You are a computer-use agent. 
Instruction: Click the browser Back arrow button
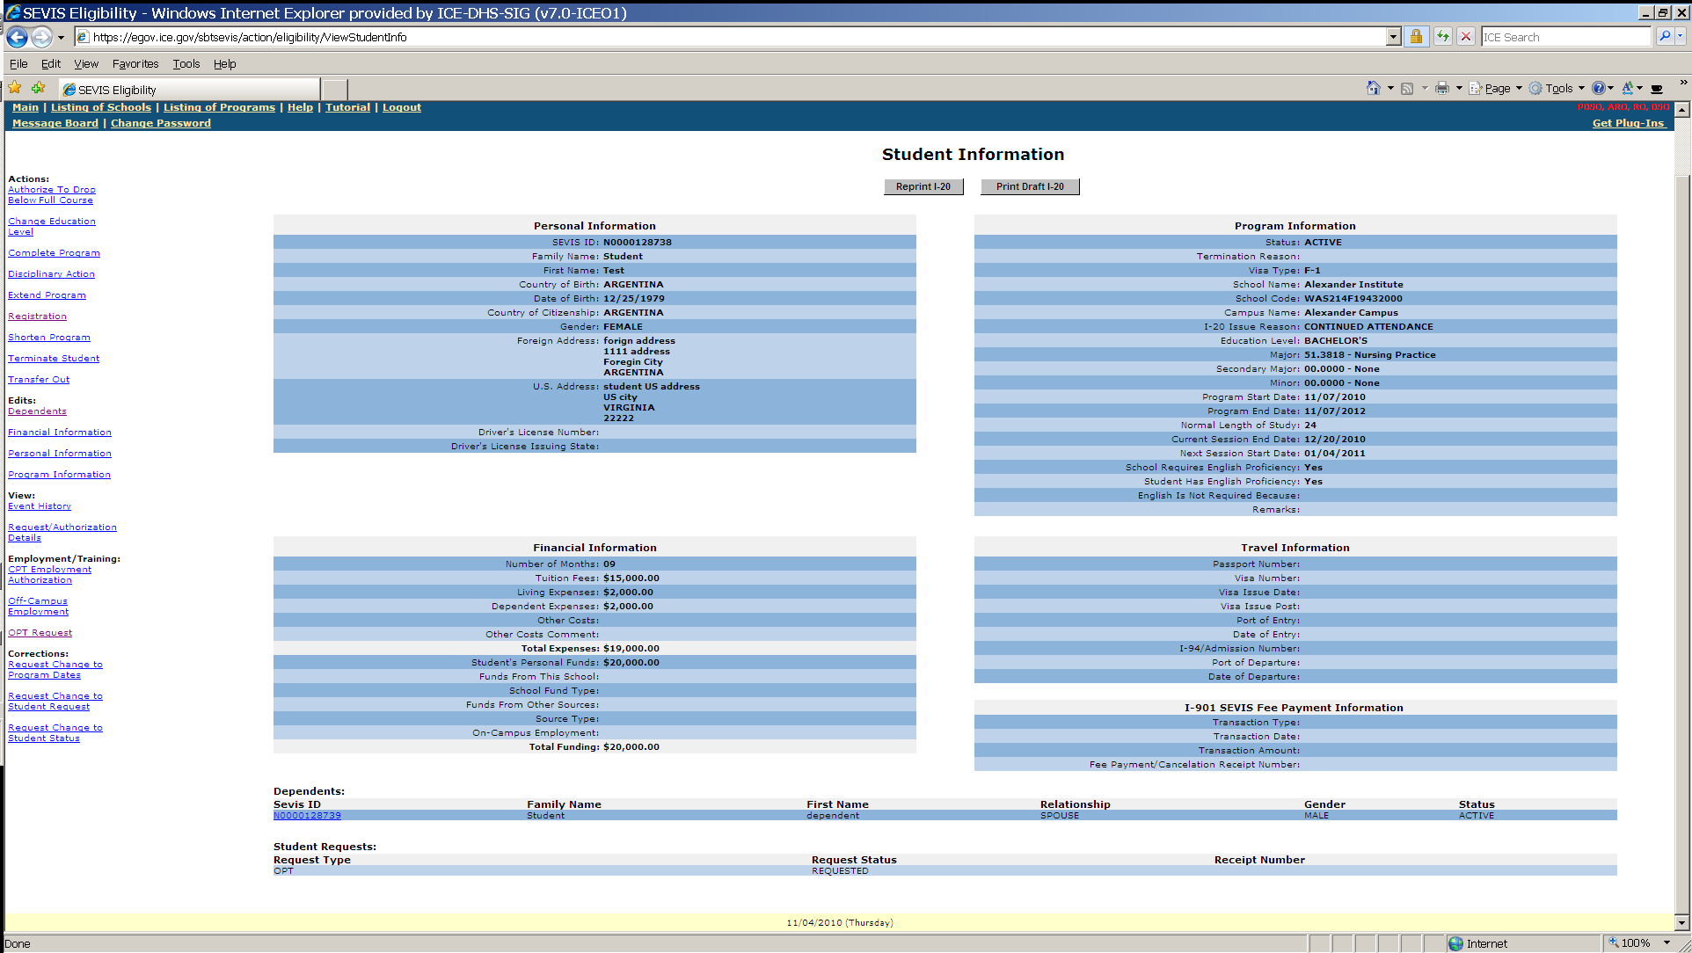tap(17, 37)
